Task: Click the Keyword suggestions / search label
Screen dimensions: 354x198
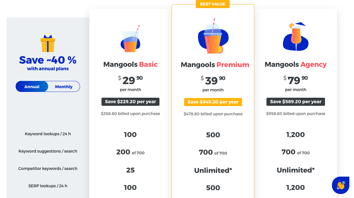Action: point(48,151)
